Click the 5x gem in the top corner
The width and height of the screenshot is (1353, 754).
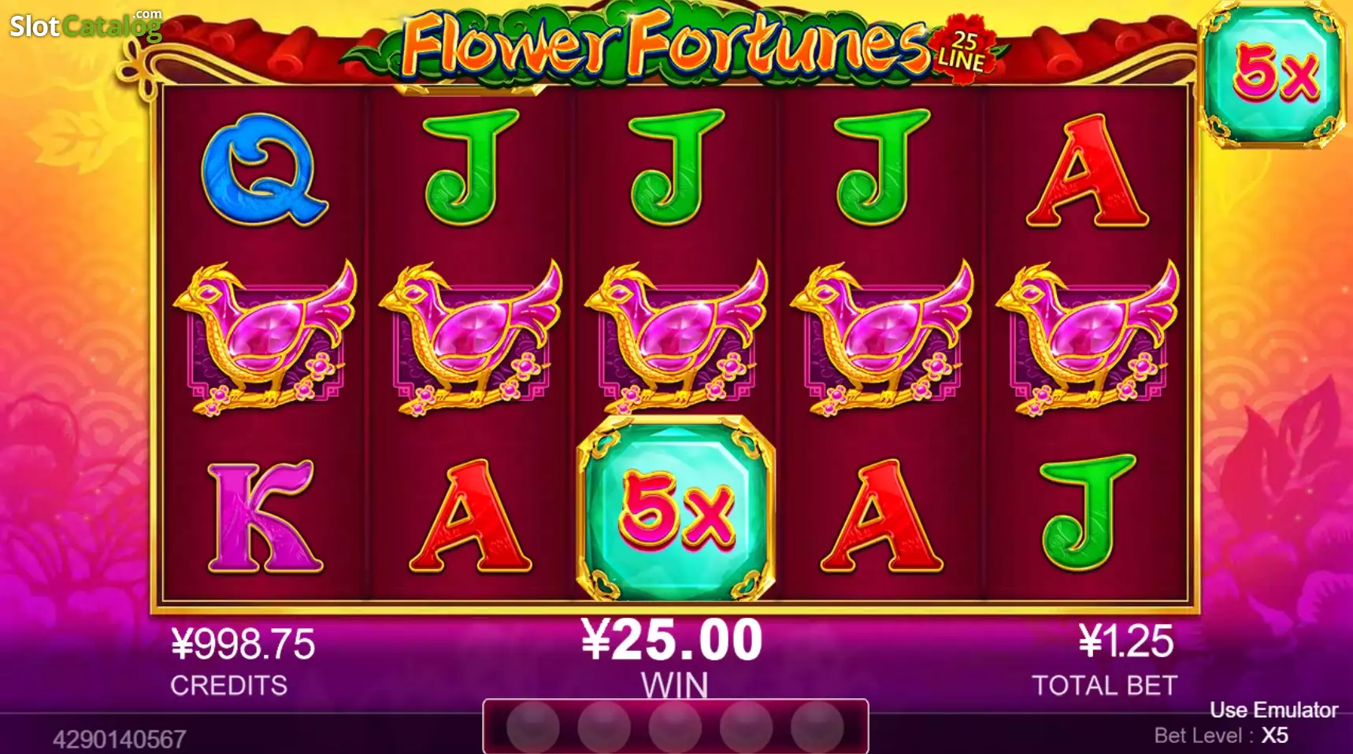(1271, 75)
